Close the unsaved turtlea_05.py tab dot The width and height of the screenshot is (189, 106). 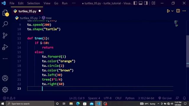(x=40, y=11)
